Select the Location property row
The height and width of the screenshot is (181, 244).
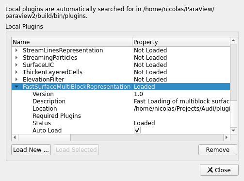pos(121,109)
